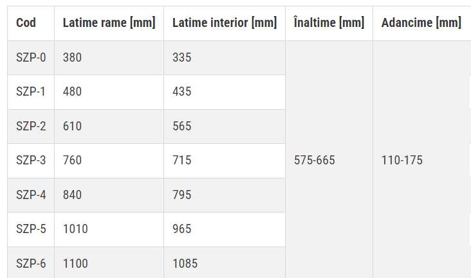Click the 1010 frame width value
The image size is (471, 278).
(x=75, y=229)
